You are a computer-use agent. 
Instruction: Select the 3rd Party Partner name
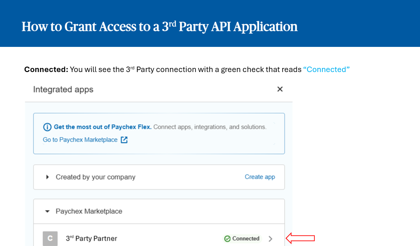click(91, 239)
